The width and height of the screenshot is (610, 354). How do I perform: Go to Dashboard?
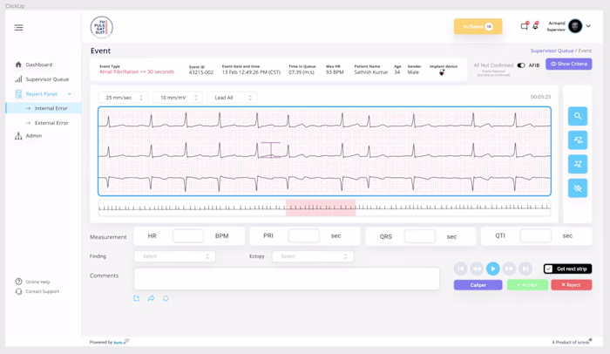(39, 65)
